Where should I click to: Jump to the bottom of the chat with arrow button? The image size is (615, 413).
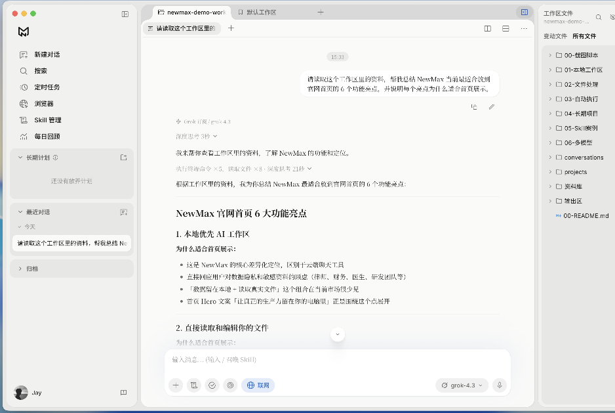pos(337,334)
